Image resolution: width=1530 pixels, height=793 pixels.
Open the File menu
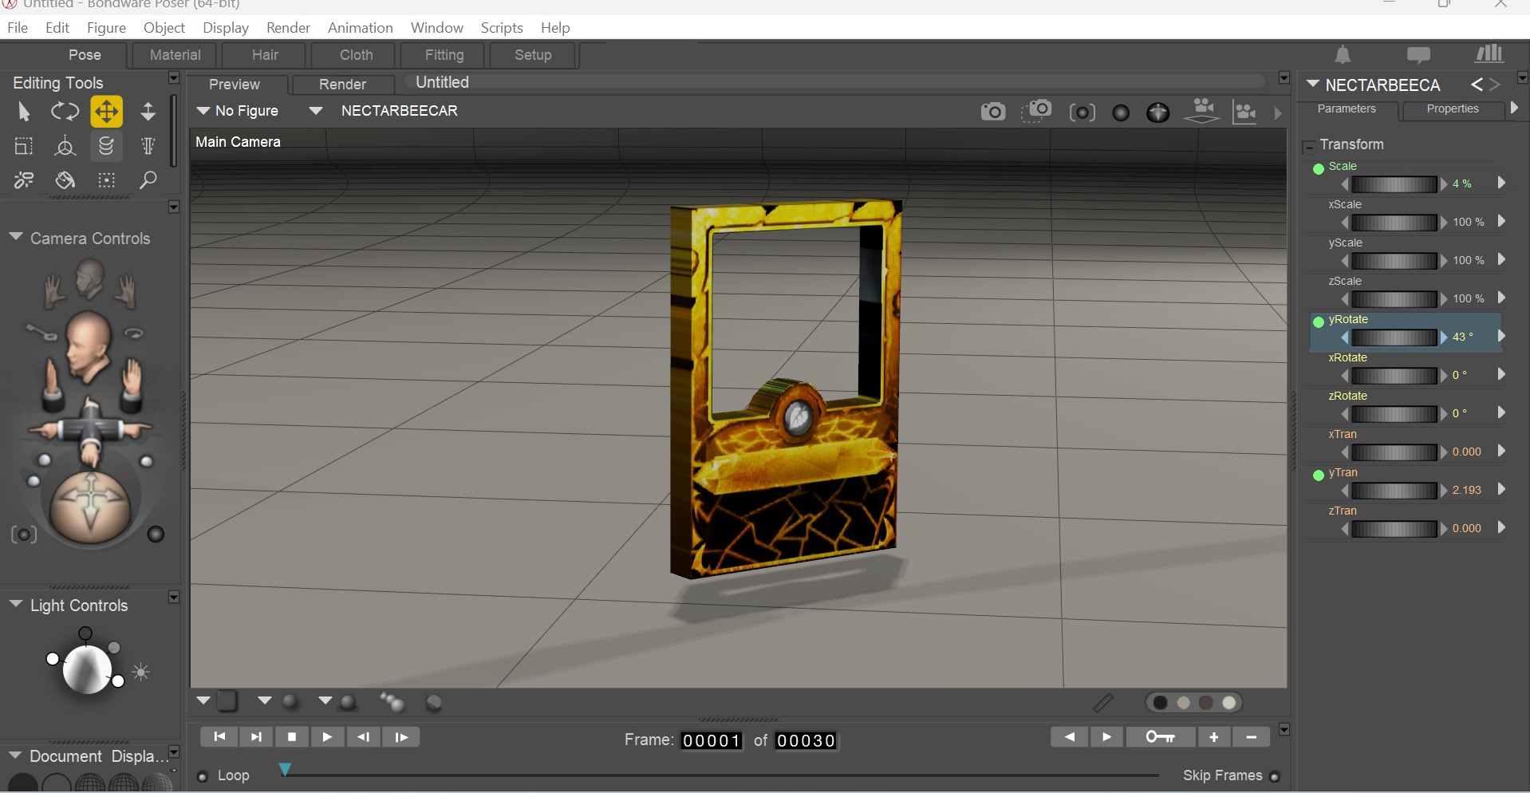point(18,27)
